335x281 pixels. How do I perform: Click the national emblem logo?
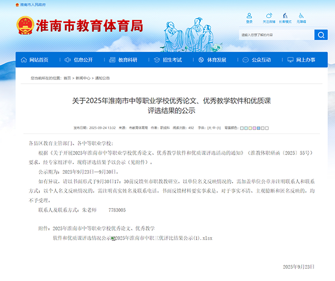tap(25, 25)
